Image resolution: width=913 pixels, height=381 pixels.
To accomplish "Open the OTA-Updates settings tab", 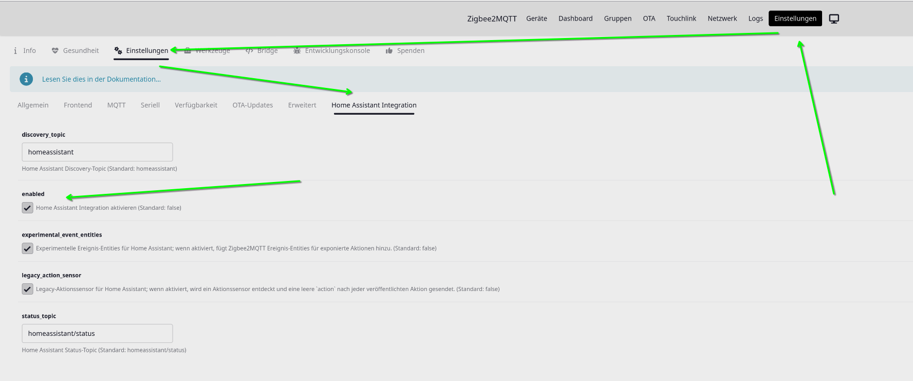I will tap(252, 105).
